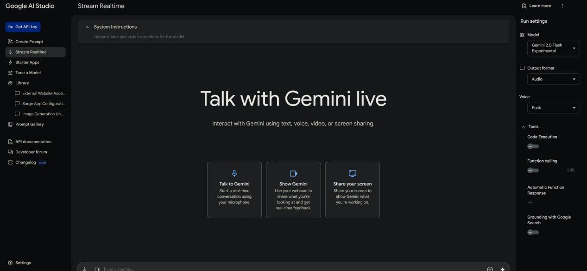The height and width of the screenshot is (271, 587).
Task: Choose the Share your screen card
Action: pyautogui.click(x=353, y=190)
